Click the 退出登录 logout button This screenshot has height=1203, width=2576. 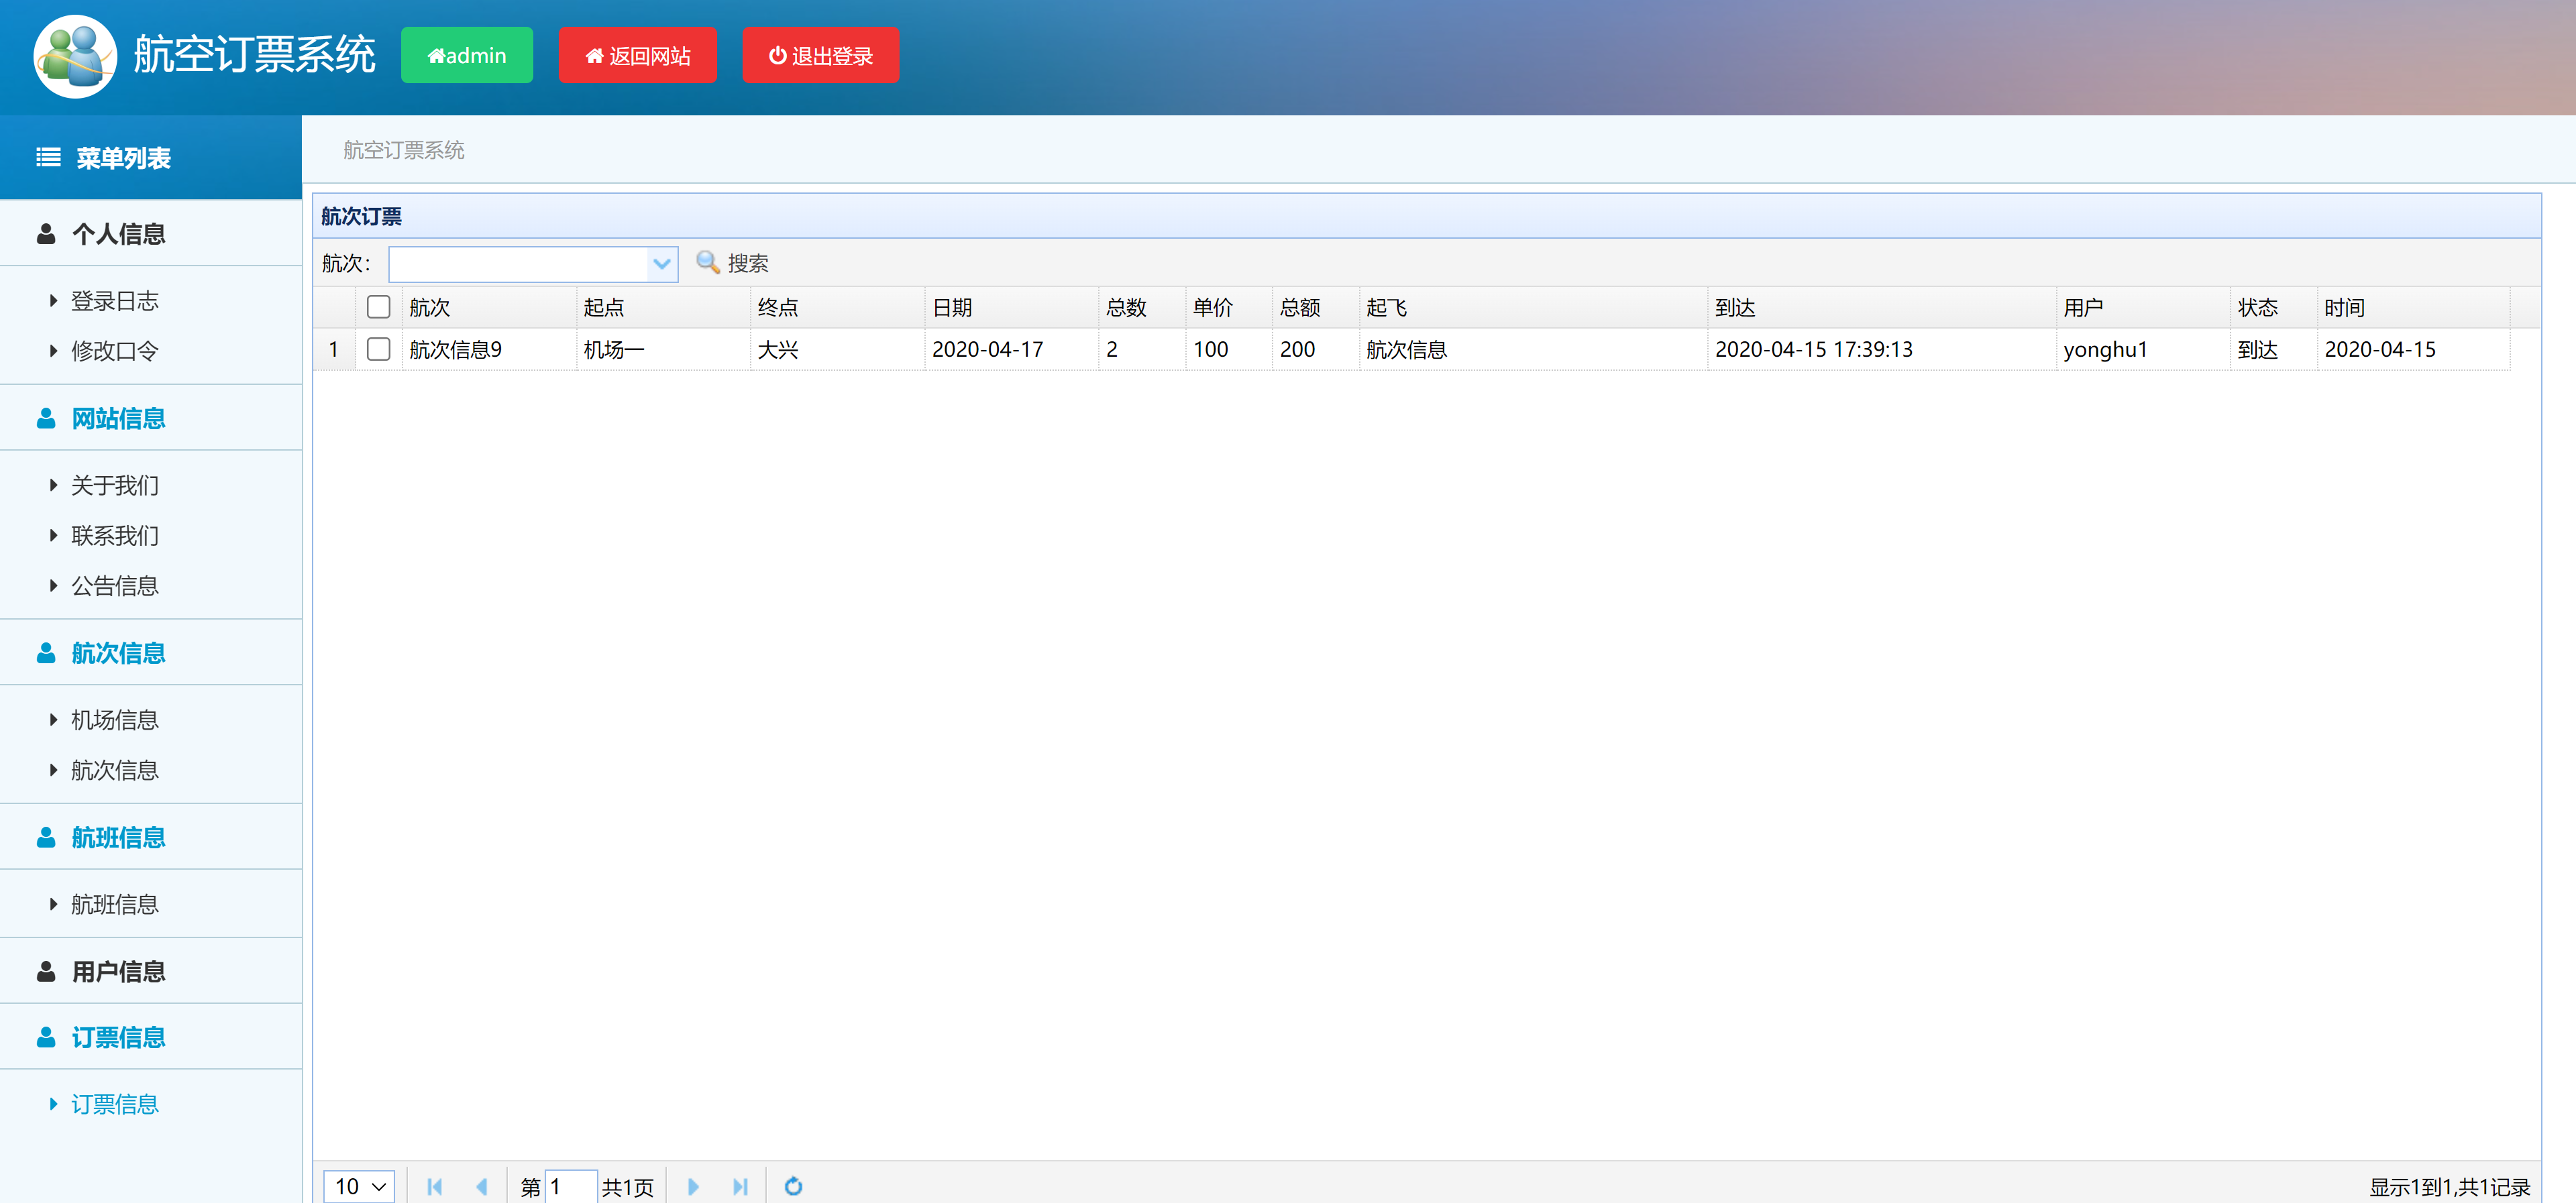tap(820, 55)
